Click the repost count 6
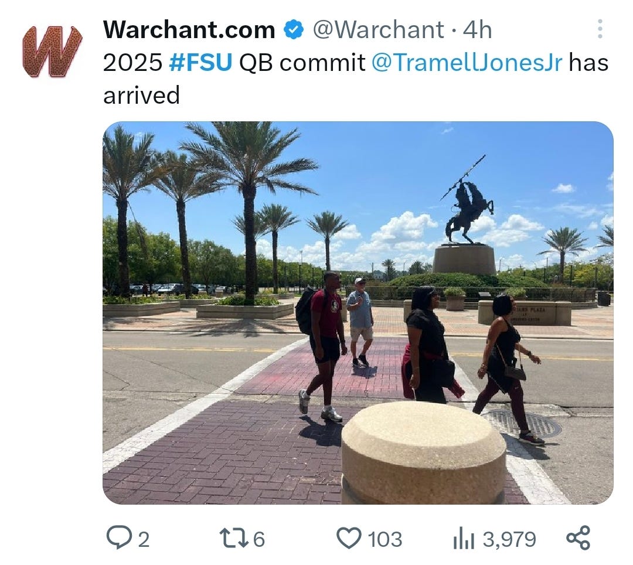Image resolution: width=633 pixels, height=565 pixels. pyautogui.click(x=259, y=539)
